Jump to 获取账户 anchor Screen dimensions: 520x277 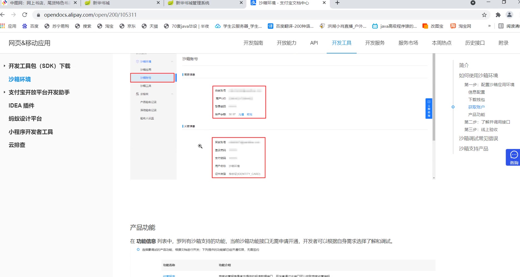[476, 107]
